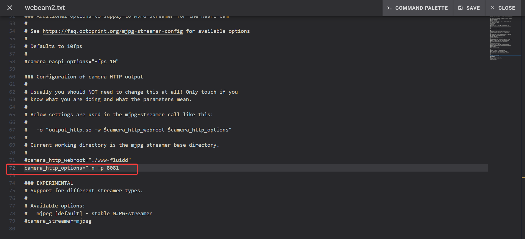This screenshot has height=239, width=525.
Task: Save the webcam2.txt file
Action: point(469,8)
